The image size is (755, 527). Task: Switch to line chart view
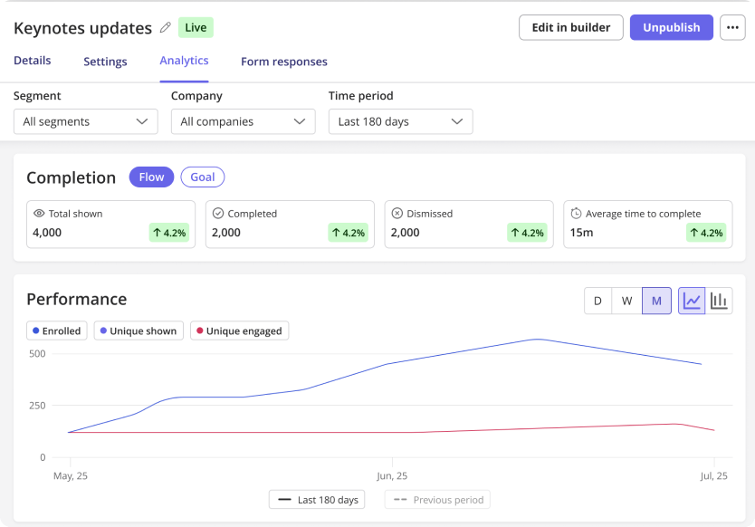[x=692, y=301]
